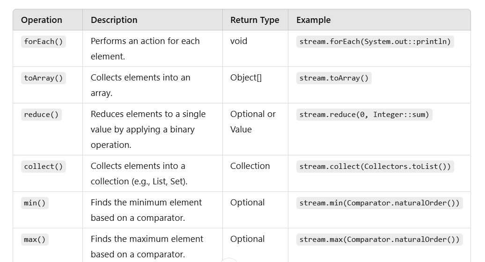
Task: Click the stream.max(Comparator.naturalOrder()) example code
Action: pos(379,240)
